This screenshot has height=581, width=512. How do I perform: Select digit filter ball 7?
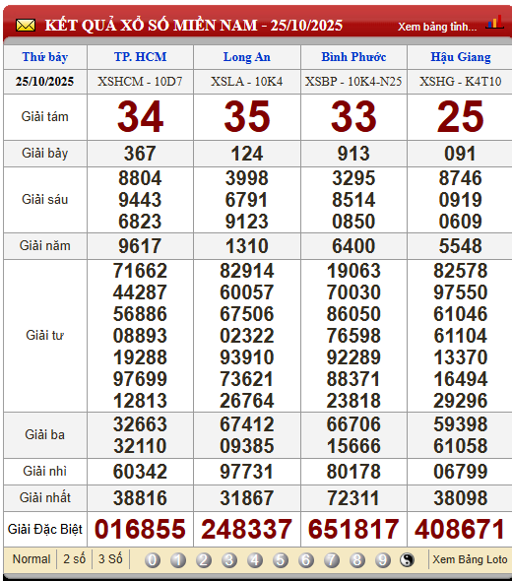[332, 560]
